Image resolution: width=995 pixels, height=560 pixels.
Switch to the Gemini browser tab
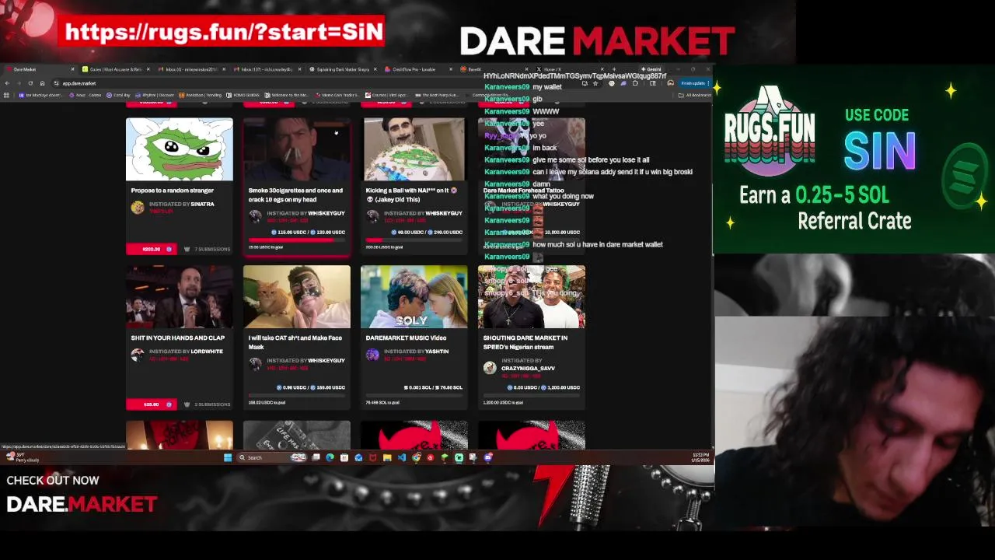click(x=653, y=69)
